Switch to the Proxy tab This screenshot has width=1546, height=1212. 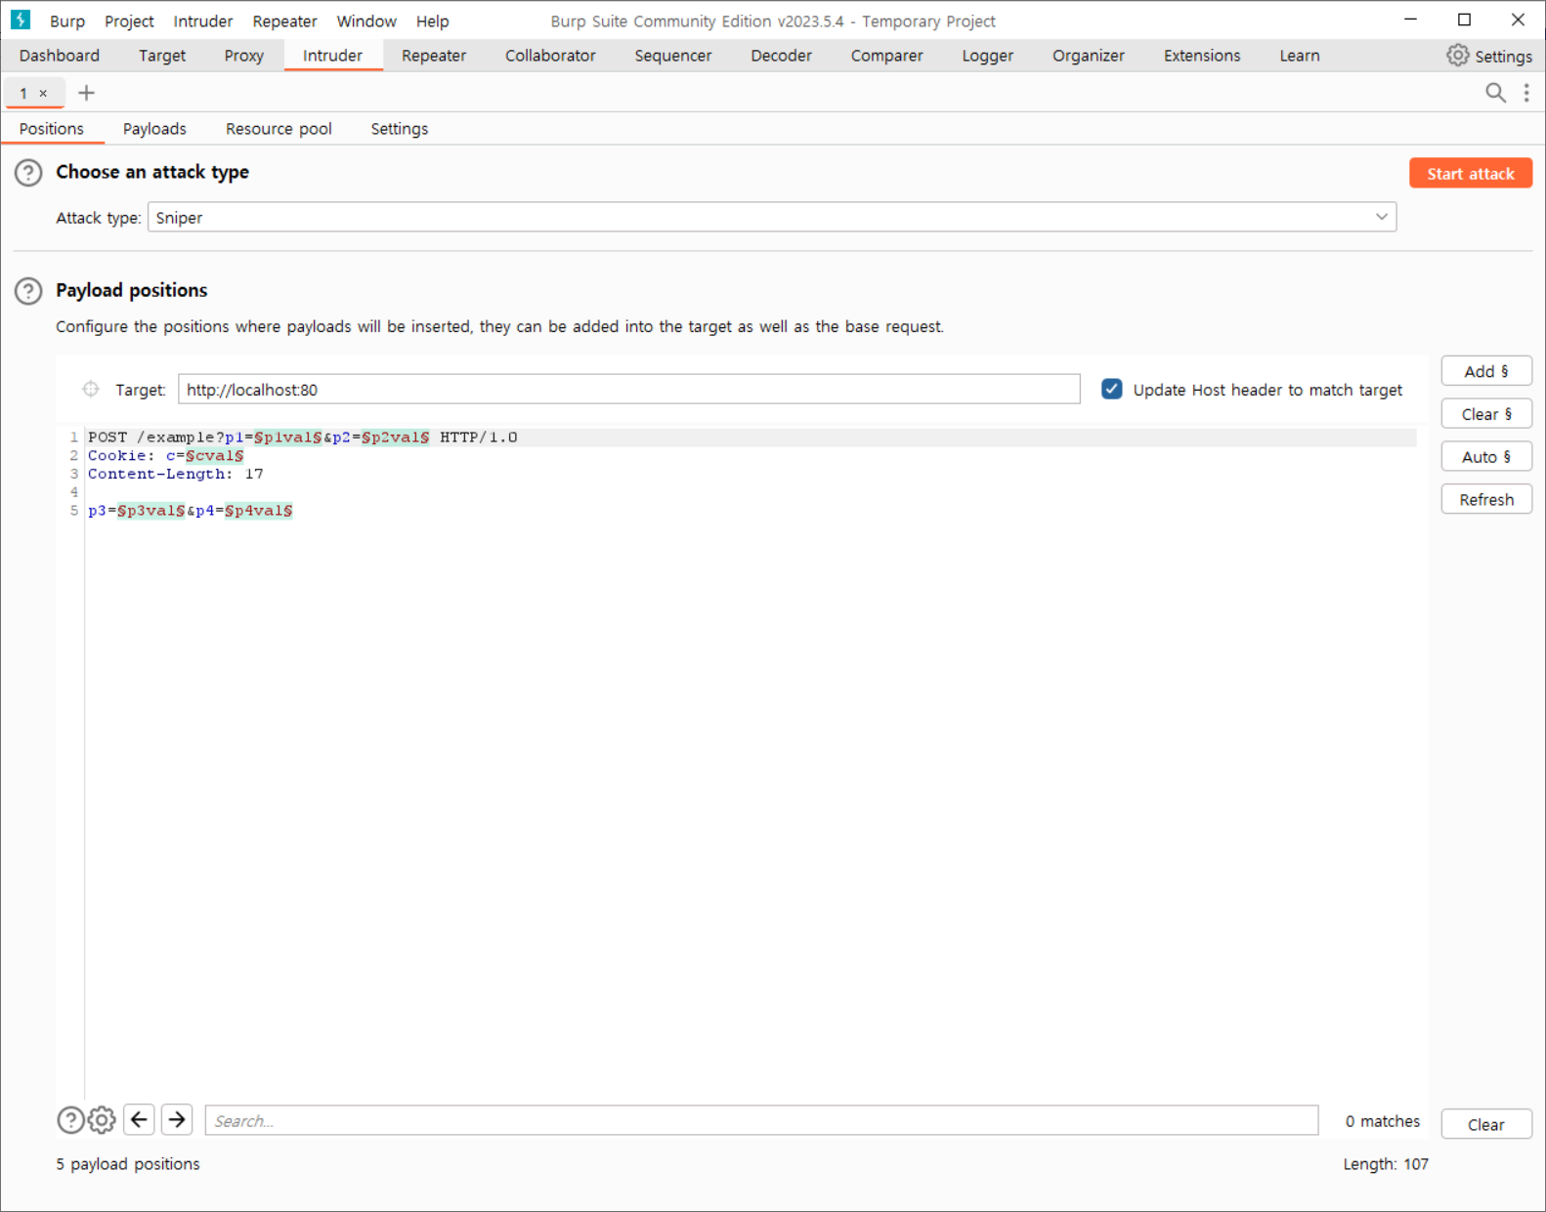244,56
